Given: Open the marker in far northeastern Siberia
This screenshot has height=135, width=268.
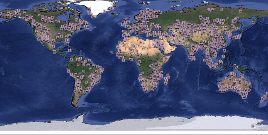Looking at the screenshot, I should 240,11.
